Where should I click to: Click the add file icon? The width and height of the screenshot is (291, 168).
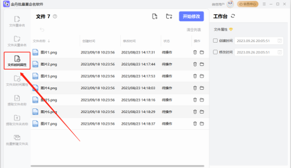click(155, 16)
